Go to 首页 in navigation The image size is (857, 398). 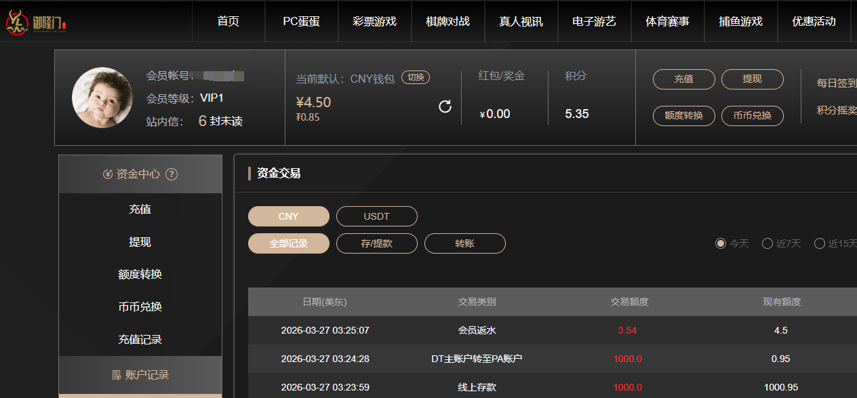click(228, 22)
